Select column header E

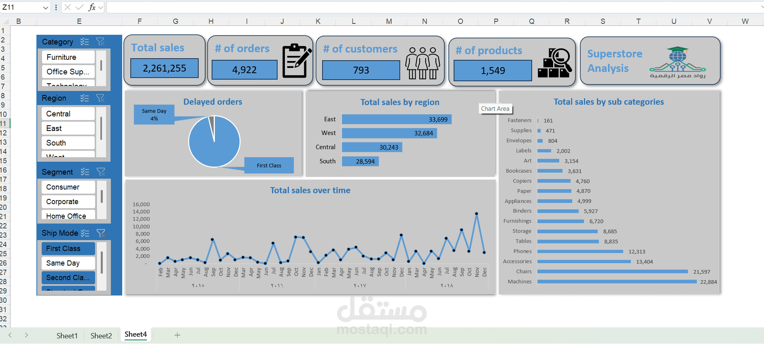(79, 21)
